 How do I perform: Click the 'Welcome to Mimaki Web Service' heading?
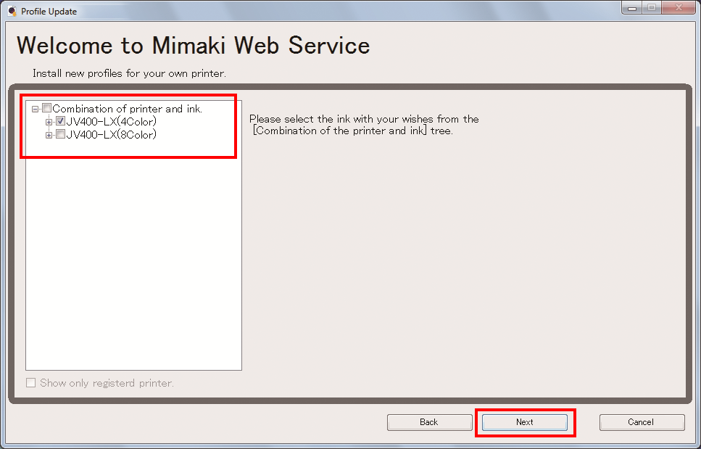coord(193,45)
